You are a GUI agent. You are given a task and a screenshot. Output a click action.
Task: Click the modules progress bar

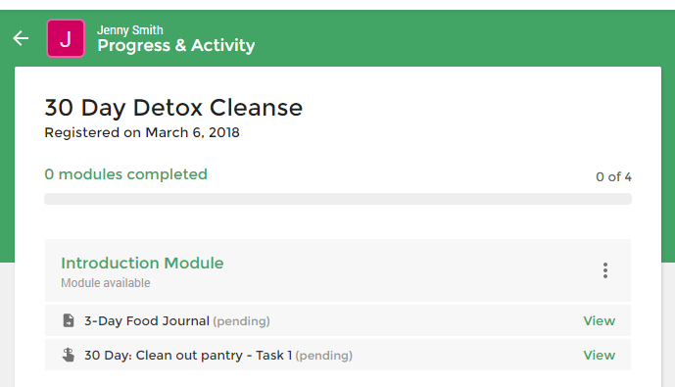(x=338, y=199)
